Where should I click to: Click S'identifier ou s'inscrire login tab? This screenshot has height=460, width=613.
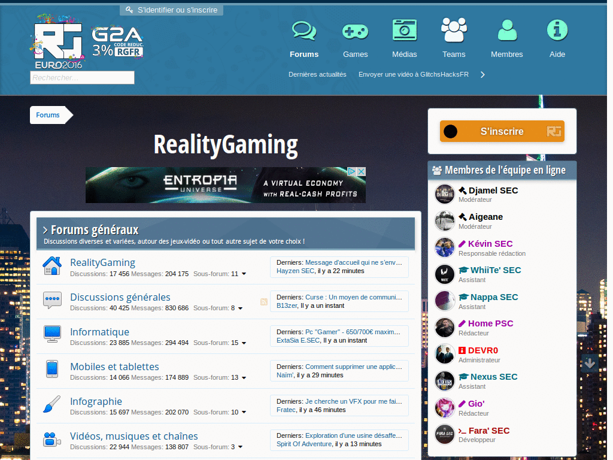pyautogui.click(x=172, y=10)
